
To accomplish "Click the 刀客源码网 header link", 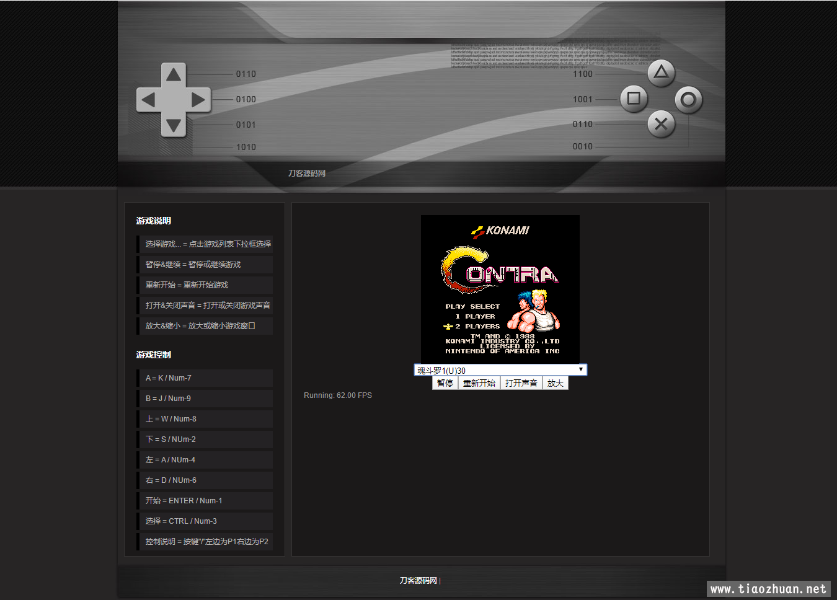I will pos(307,174).
